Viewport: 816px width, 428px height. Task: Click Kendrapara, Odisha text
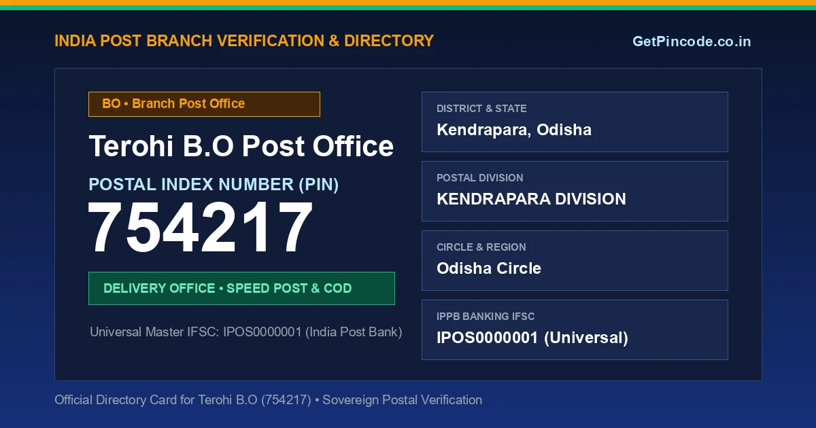(514, 130)
